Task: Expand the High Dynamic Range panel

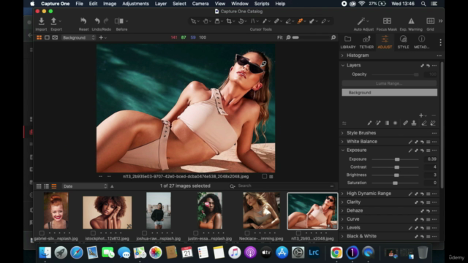Action: click(342, 194)
